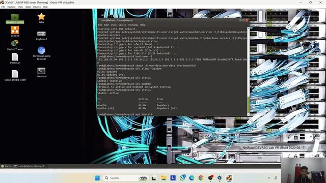Open File Explorer from the Windows taskbar
This screenshot has height=183, width=326.
[164, 178]
